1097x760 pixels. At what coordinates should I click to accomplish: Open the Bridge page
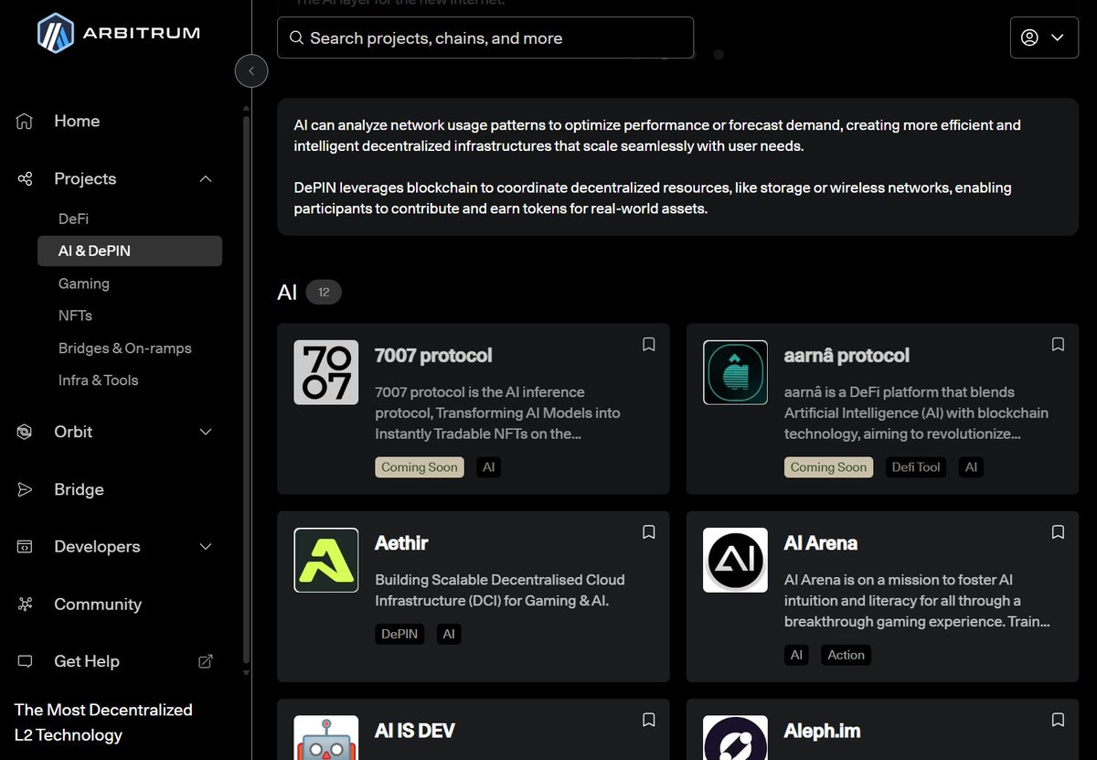coord(79,489)
